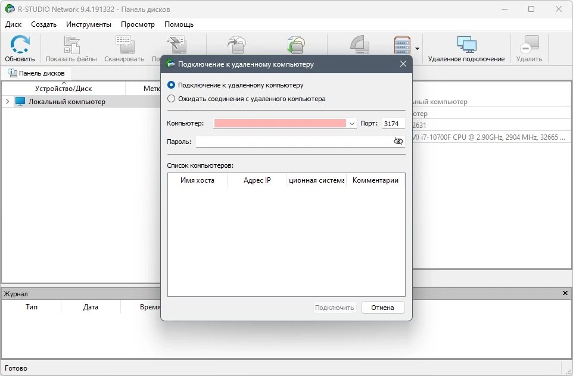Open the Инструменты menu
The image size is (573, 376).
point(89,24)
